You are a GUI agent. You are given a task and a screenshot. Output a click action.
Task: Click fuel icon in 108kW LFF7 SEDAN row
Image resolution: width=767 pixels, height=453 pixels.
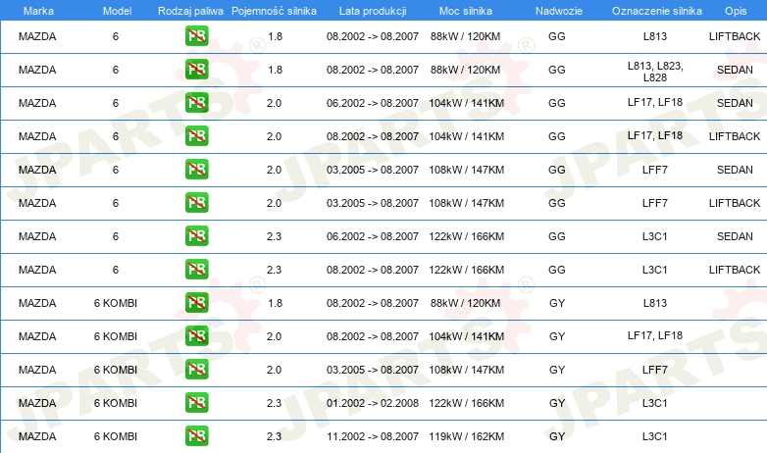tap(196, 169)
